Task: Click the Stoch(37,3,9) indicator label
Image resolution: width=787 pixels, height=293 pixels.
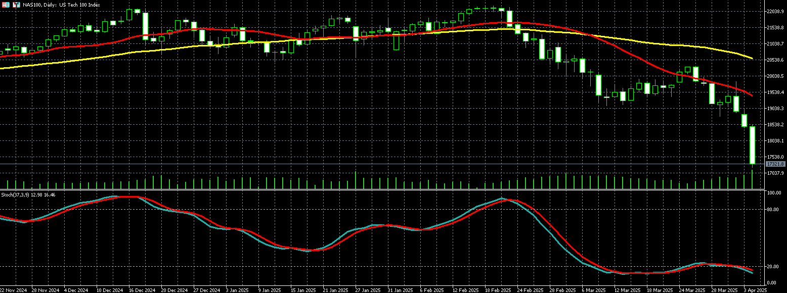Action: tap(28, 194)
